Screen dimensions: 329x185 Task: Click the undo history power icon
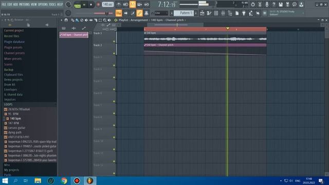coord(253,4)
